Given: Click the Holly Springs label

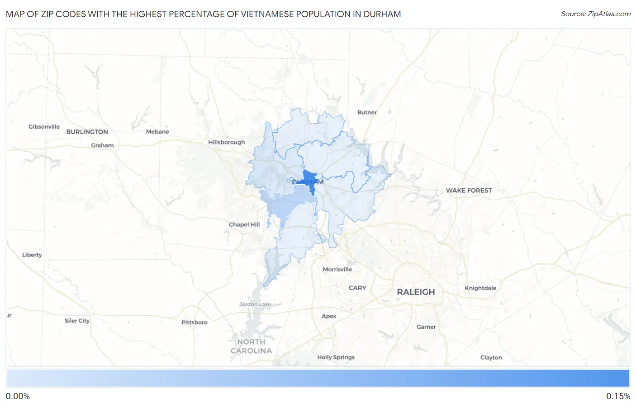Looking at the screenshot, I should click(x=336, y=357).
